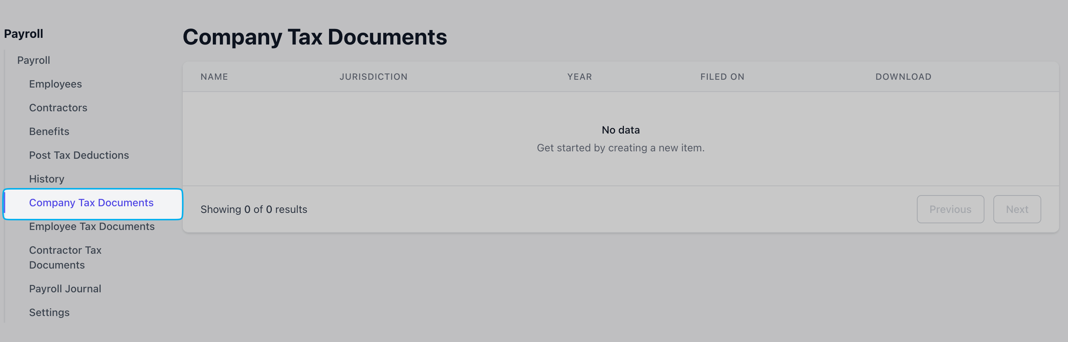Image resolution: width=1068 pixels, height=342 pixels.
Task: Click the Download column header
Action: click(903, 77)
